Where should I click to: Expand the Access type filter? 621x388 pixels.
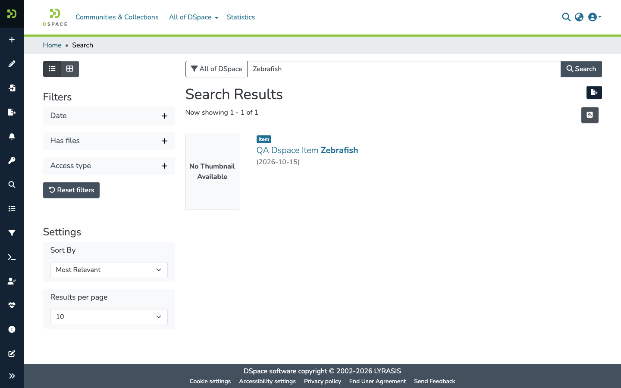point(109,166)
